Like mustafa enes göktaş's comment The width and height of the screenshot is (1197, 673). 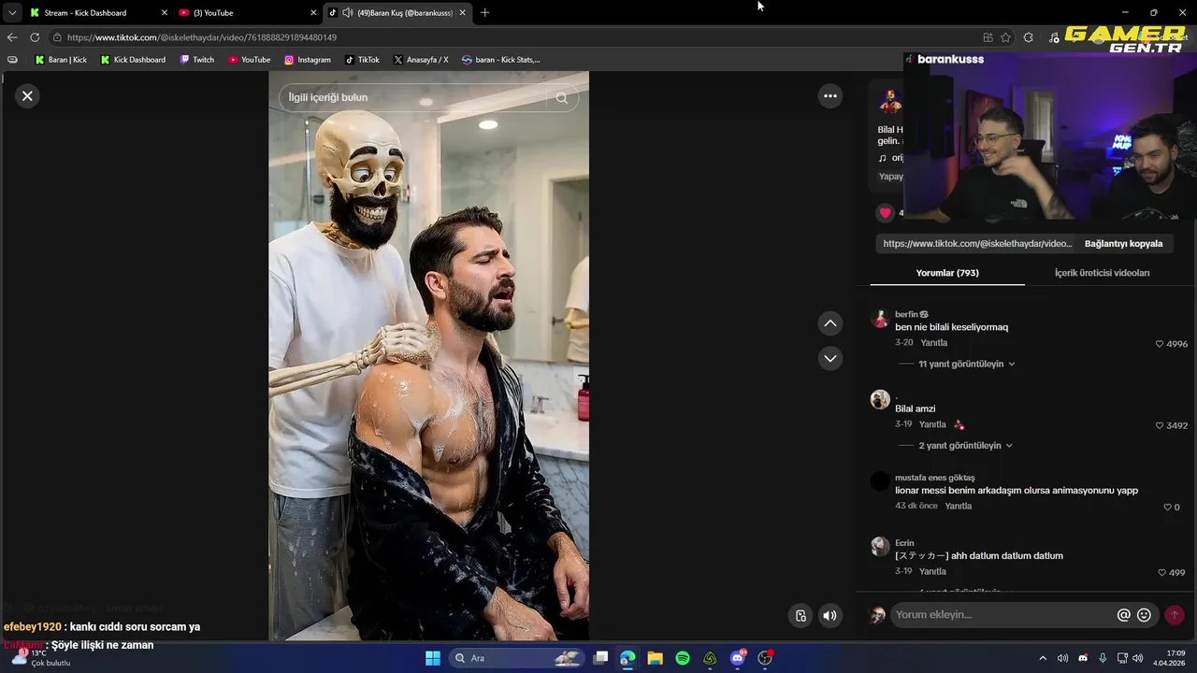(x=1167, y=508)
